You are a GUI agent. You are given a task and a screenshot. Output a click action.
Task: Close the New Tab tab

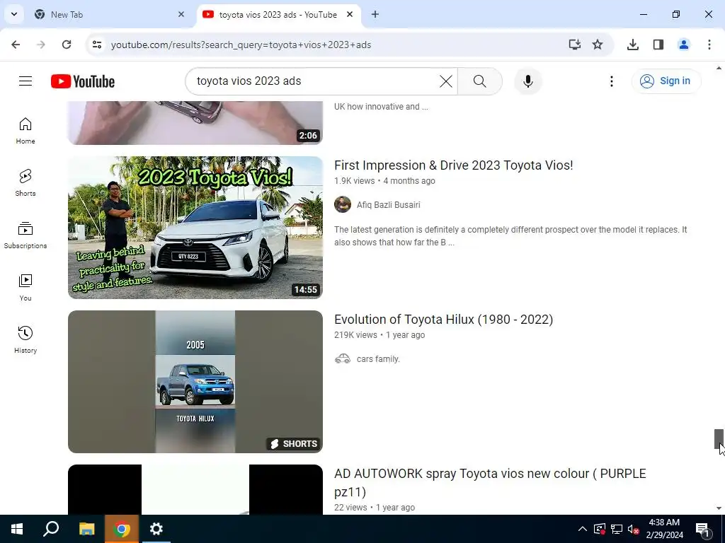[x=181, y=14]
